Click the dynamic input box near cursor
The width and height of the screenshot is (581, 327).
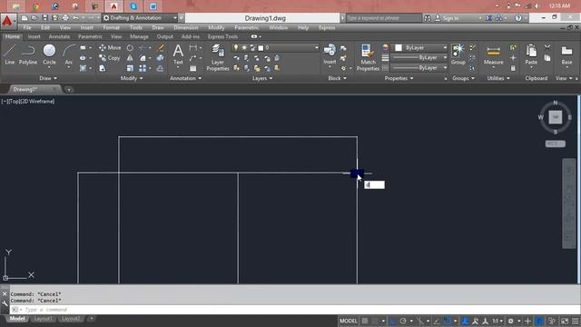[375, 184]
